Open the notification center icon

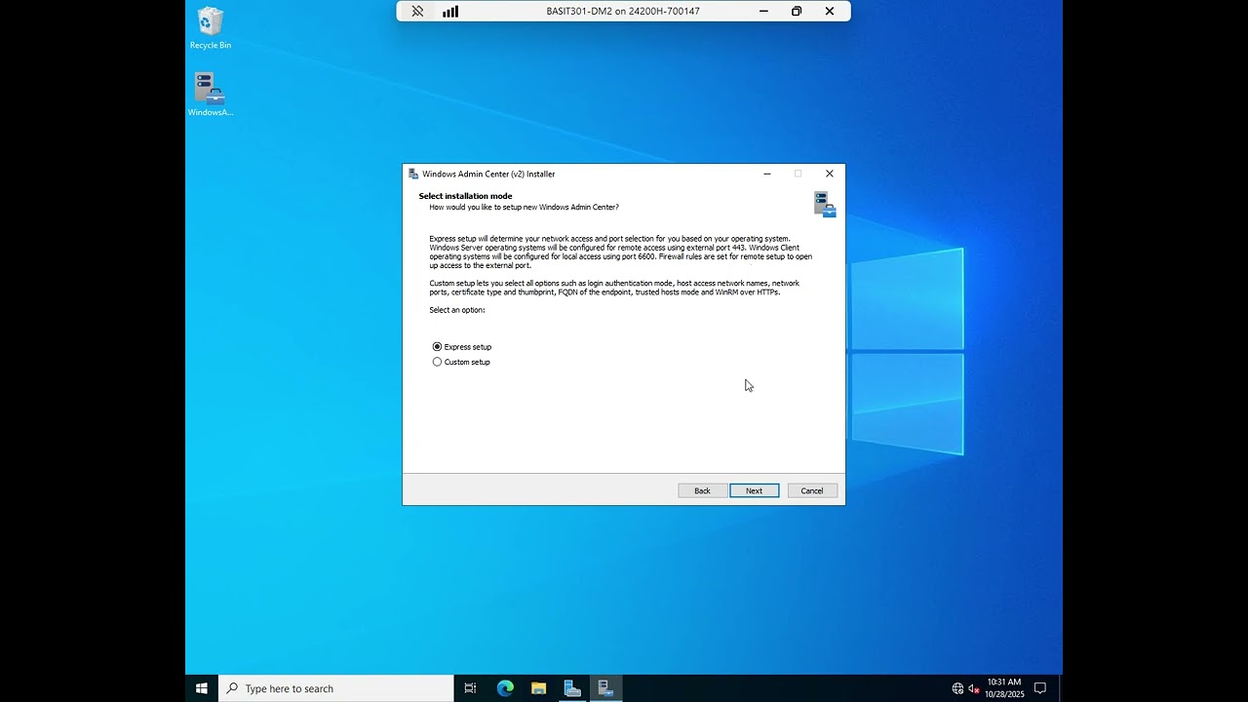(x=1040, y=688)
